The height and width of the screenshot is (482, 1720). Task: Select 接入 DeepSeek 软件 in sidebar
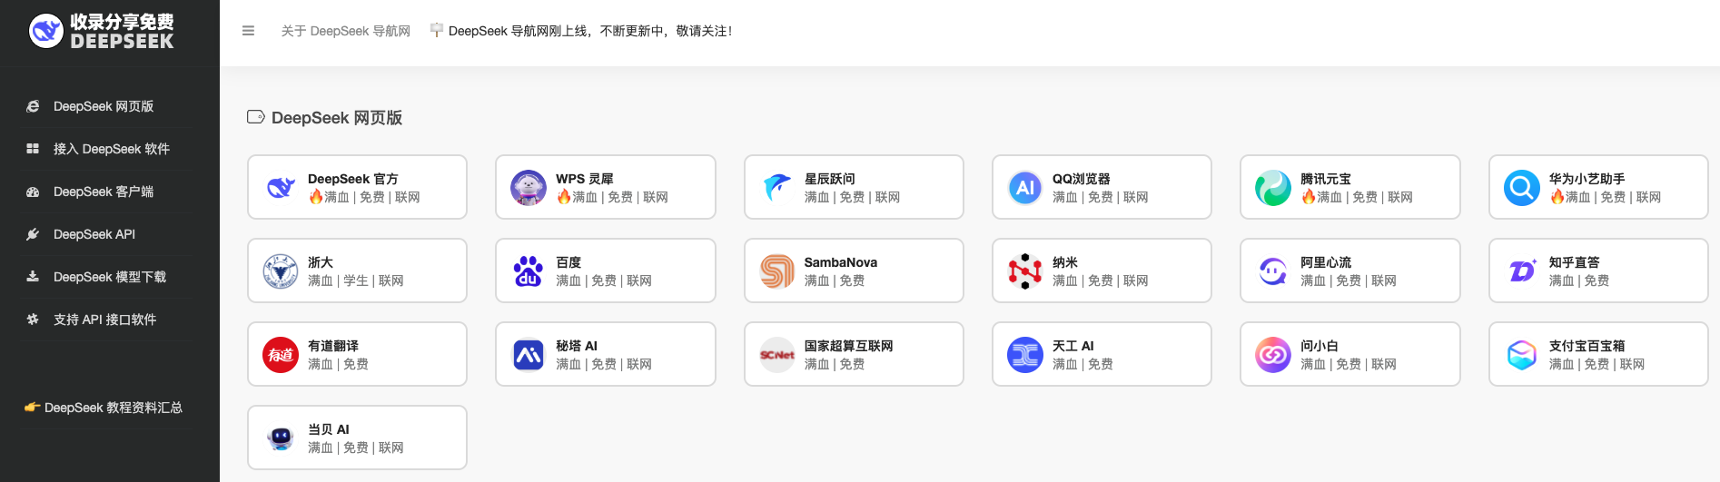[111, 149]
